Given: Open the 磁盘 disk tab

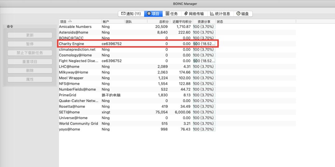Looking at the screenshot, I should point(243,14).
